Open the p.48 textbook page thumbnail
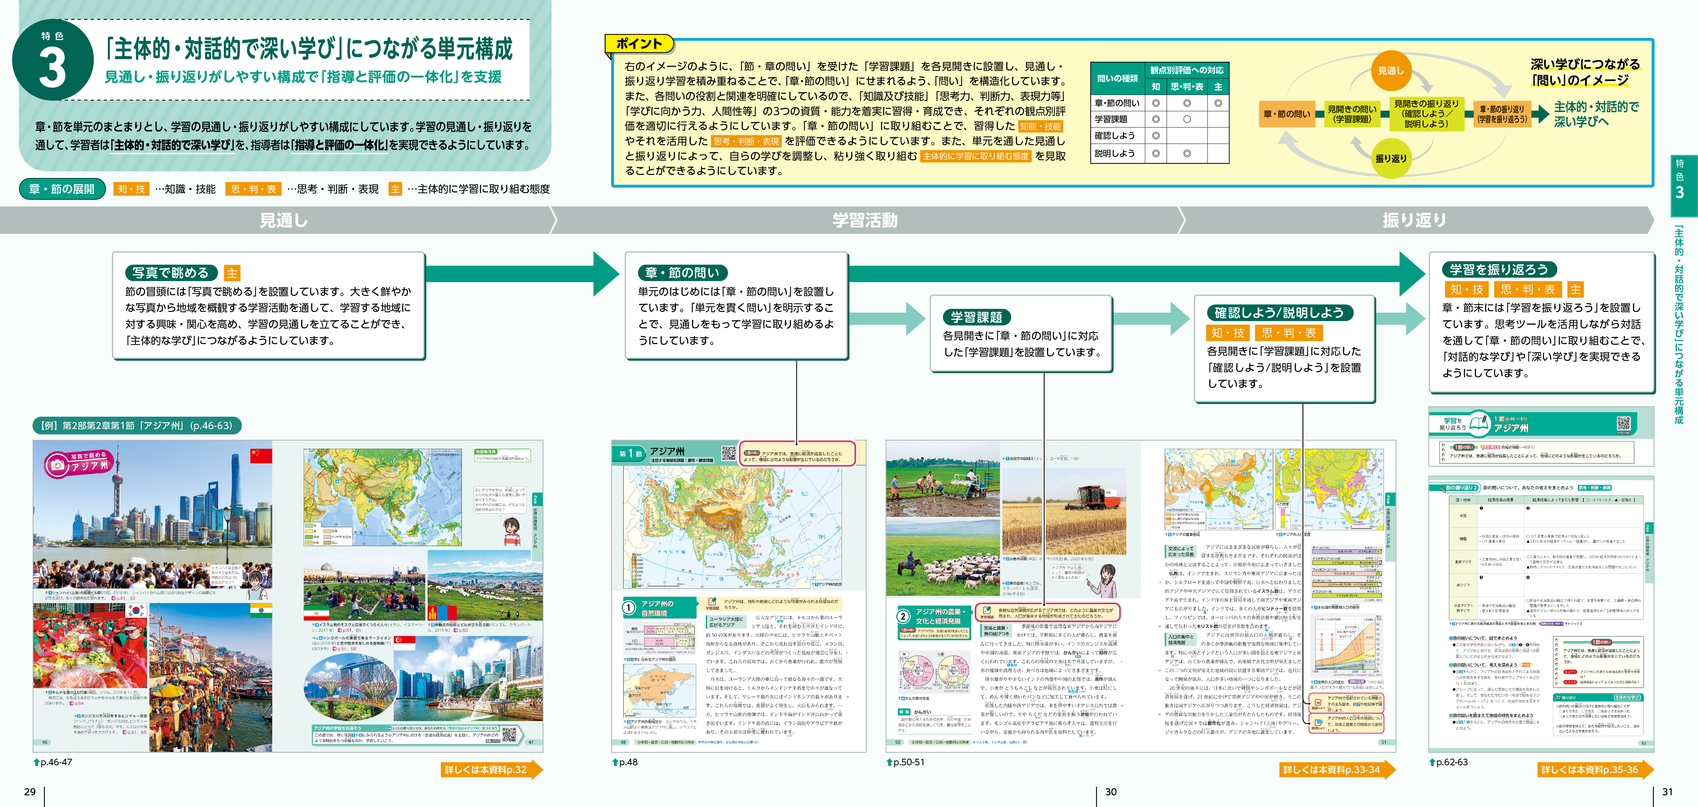 click(738, 597)
